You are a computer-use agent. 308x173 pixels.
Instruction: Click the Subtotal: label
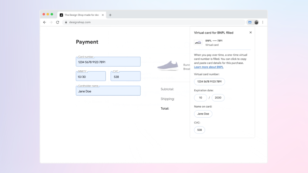pyautogui.click(x=167, y=89)
